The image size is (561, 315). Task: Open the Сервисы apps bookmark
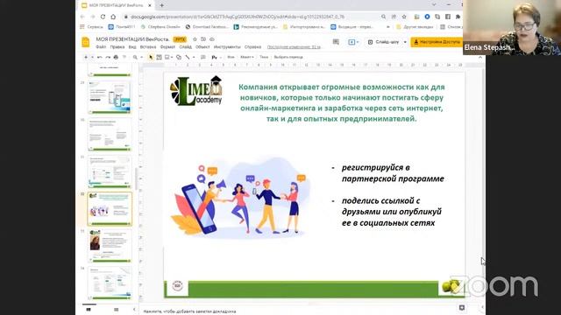[x=91, y=27]
